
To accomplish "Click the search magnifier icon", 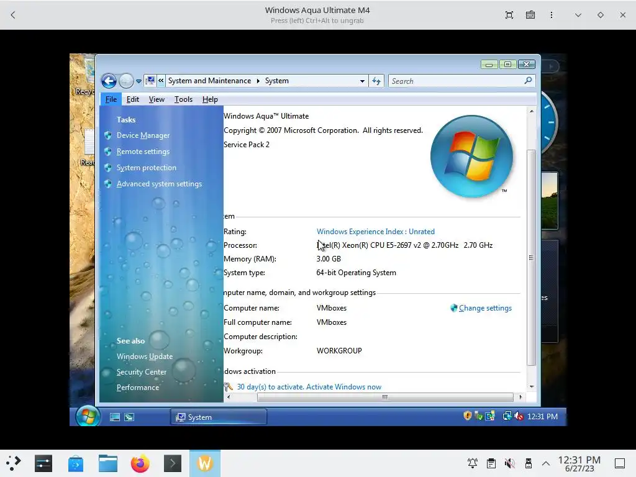I will pyautogui.click(x=528, y=81).
